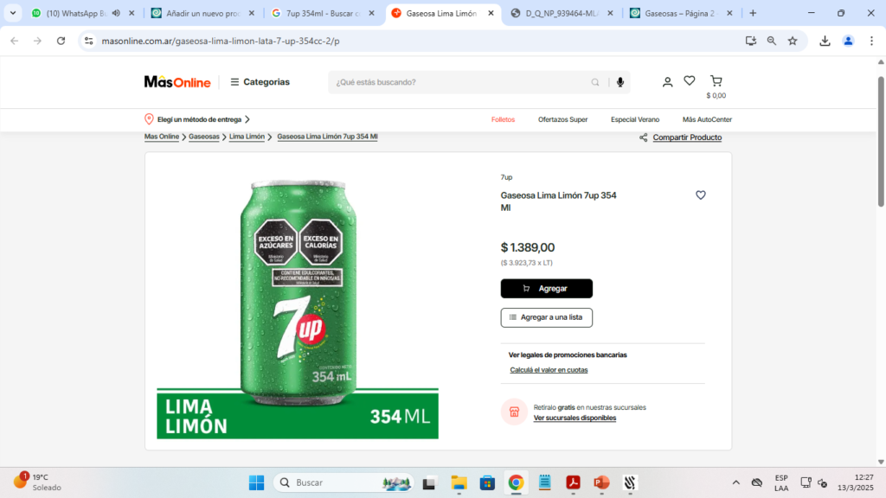Bookmark this page with the star

click(x=793, y=41)
